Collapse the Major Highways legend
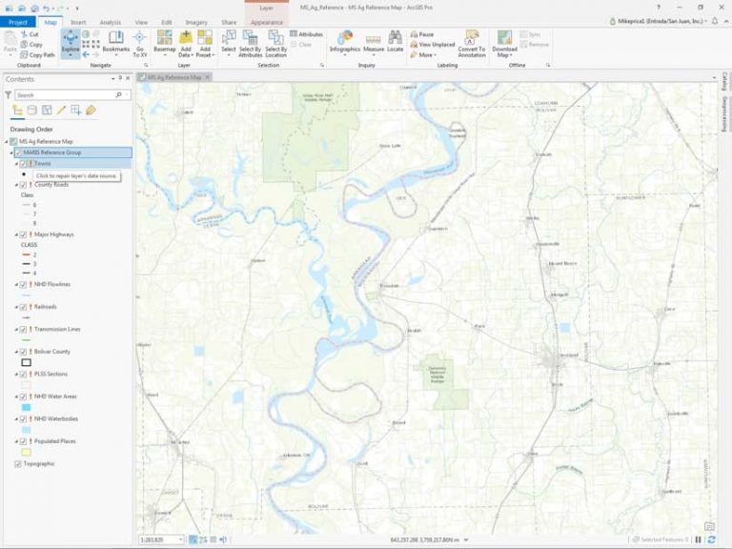732x549 pixels. click(16, 234)
